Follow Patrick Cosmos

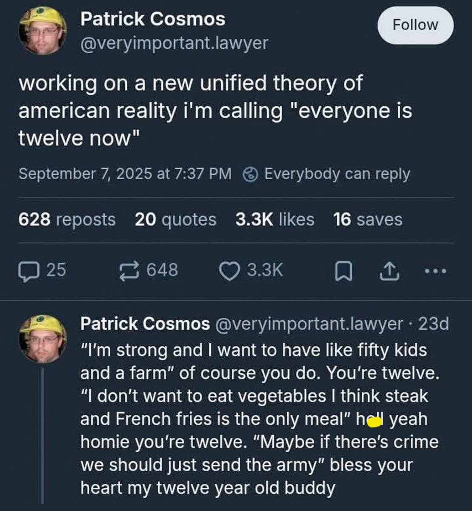coord(415,25)
